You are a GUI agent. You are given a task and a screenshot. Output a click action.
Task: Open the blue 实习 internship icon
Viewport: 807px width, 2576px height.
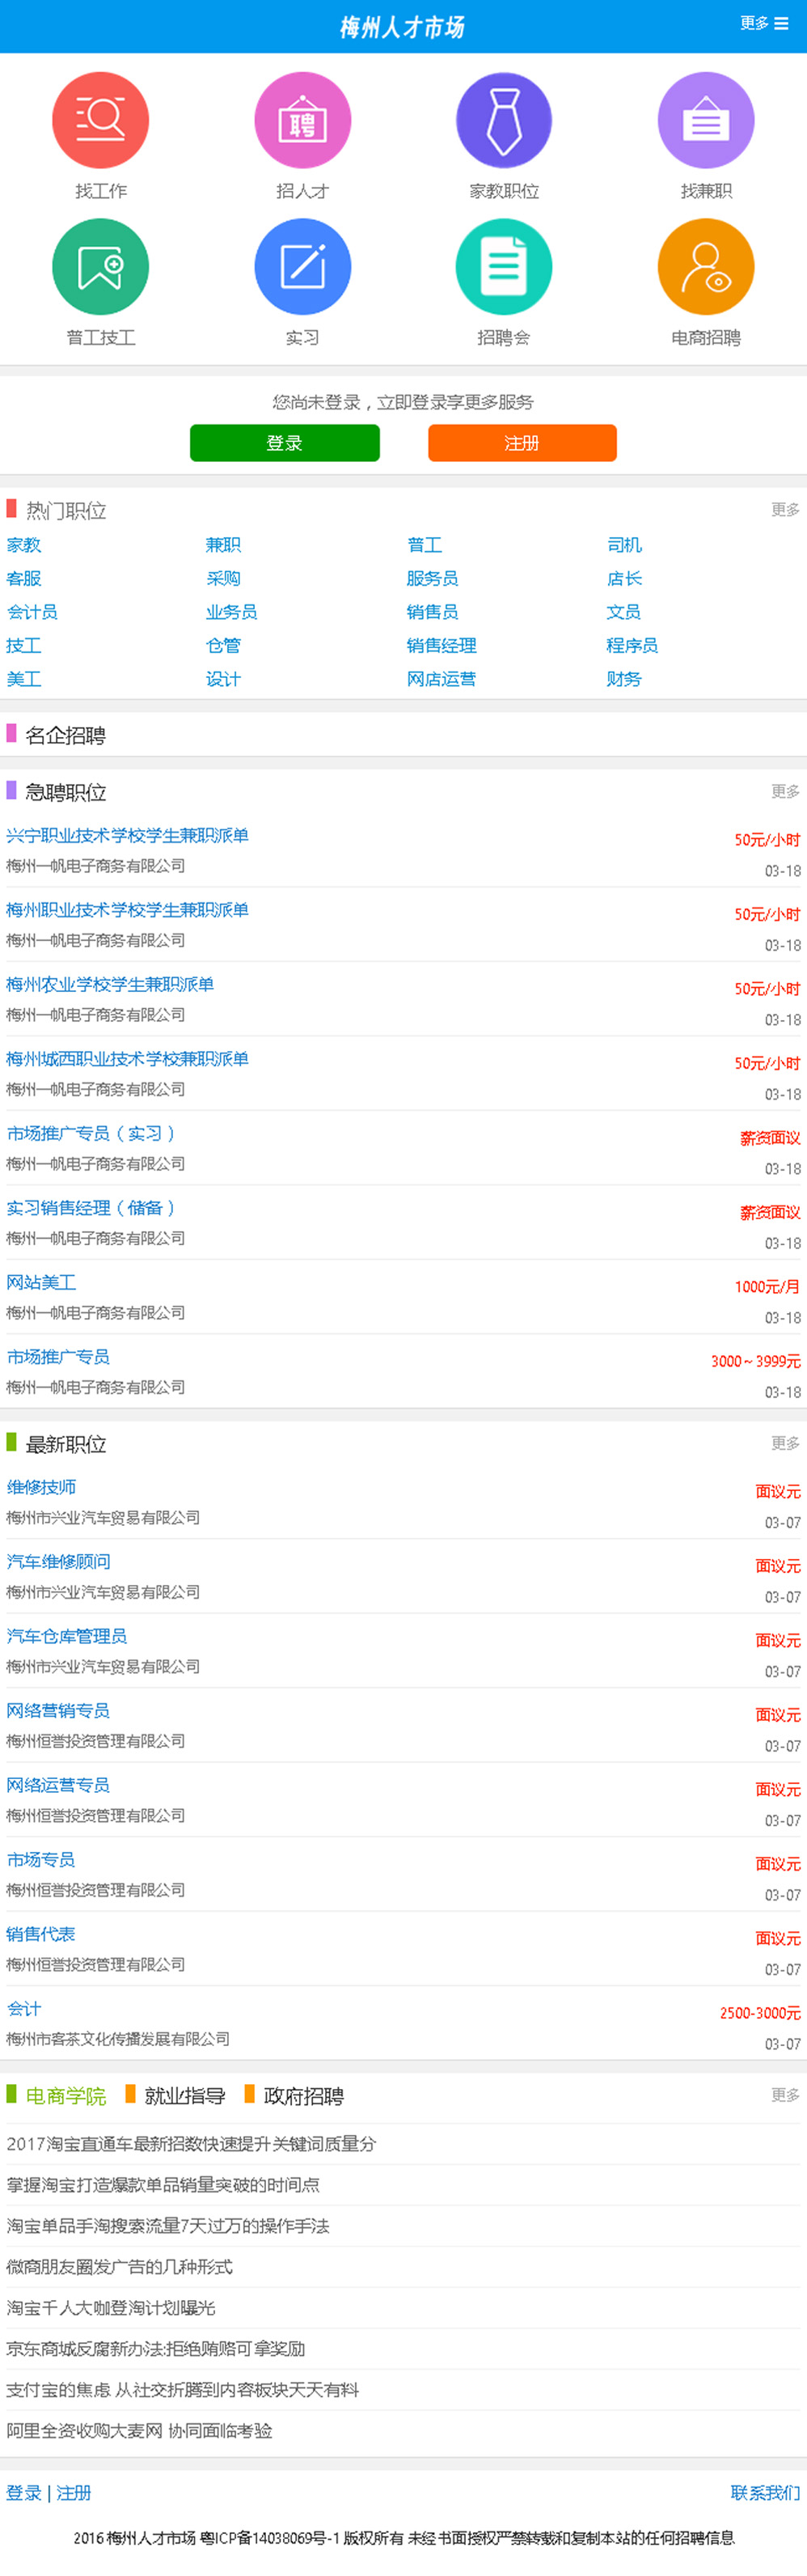click(302, 267)
